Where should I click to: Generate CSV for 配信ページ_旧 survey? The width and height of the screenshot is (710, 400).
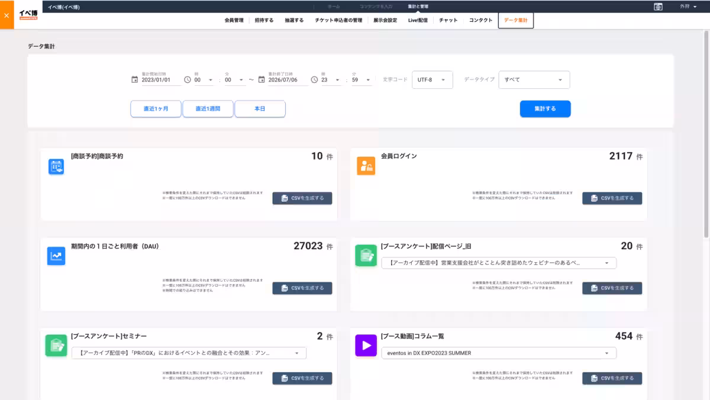[612, 288]
